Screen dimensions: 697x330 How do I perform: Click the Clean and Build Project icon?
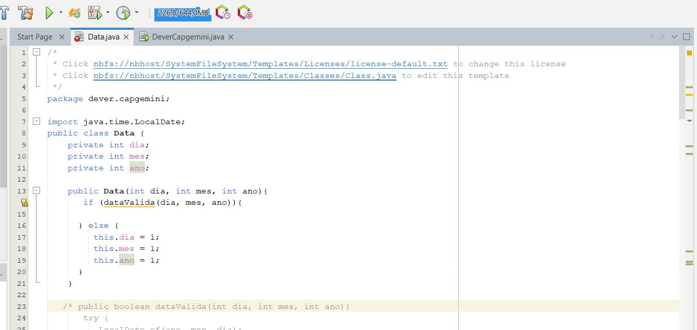tap(25, 12)
